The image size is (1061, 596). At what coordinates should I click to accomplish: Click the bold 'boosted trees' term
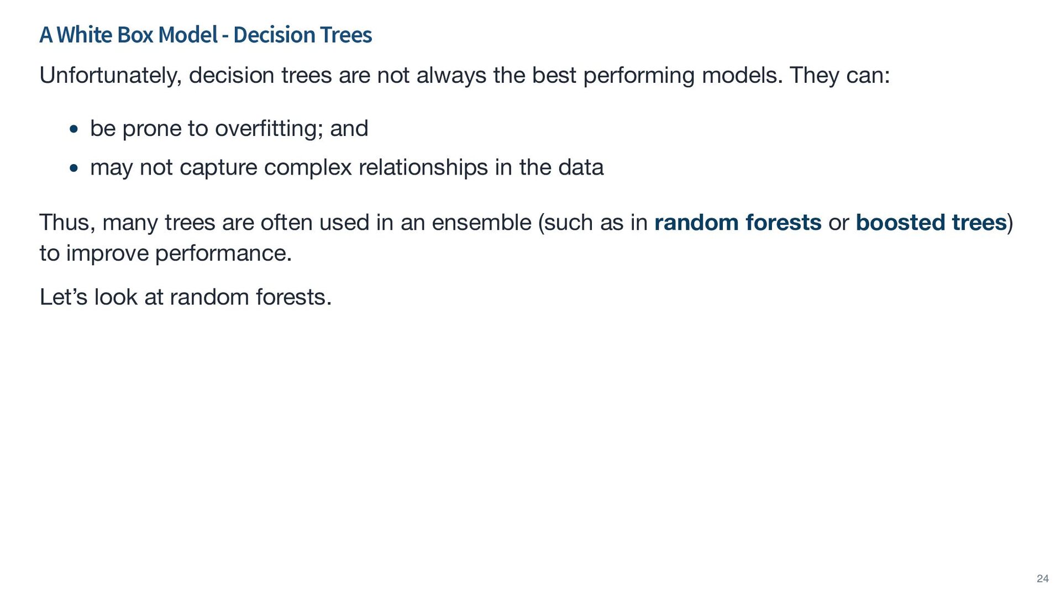click(x=931, y=223)
